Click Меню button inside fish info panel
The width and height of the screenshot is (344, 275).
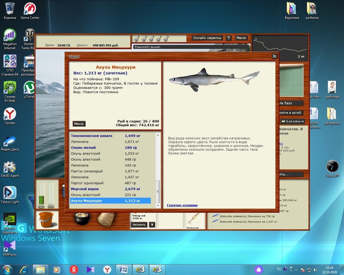[x=79, y=124]
